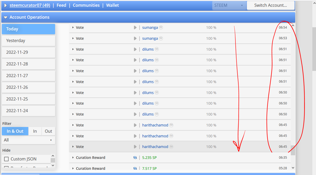
Task: Select the 2022-11-29 date tab
Action: coord(28,52)
